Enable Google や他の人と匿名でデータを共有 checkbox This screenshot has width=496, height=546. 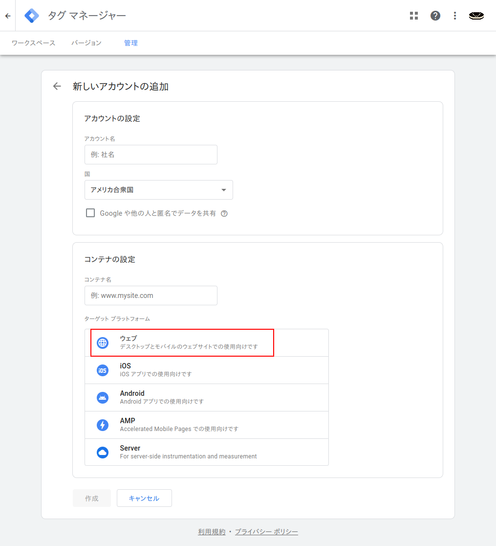[x=90, y=213]
